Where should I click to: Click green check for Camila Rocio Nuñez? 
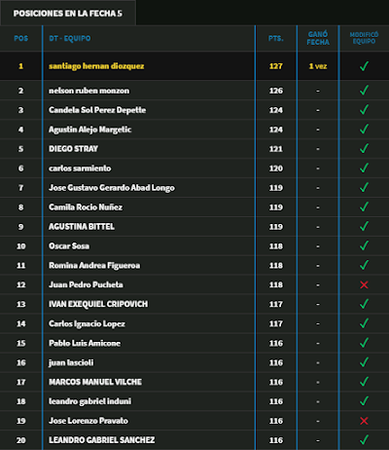(364, 206)
